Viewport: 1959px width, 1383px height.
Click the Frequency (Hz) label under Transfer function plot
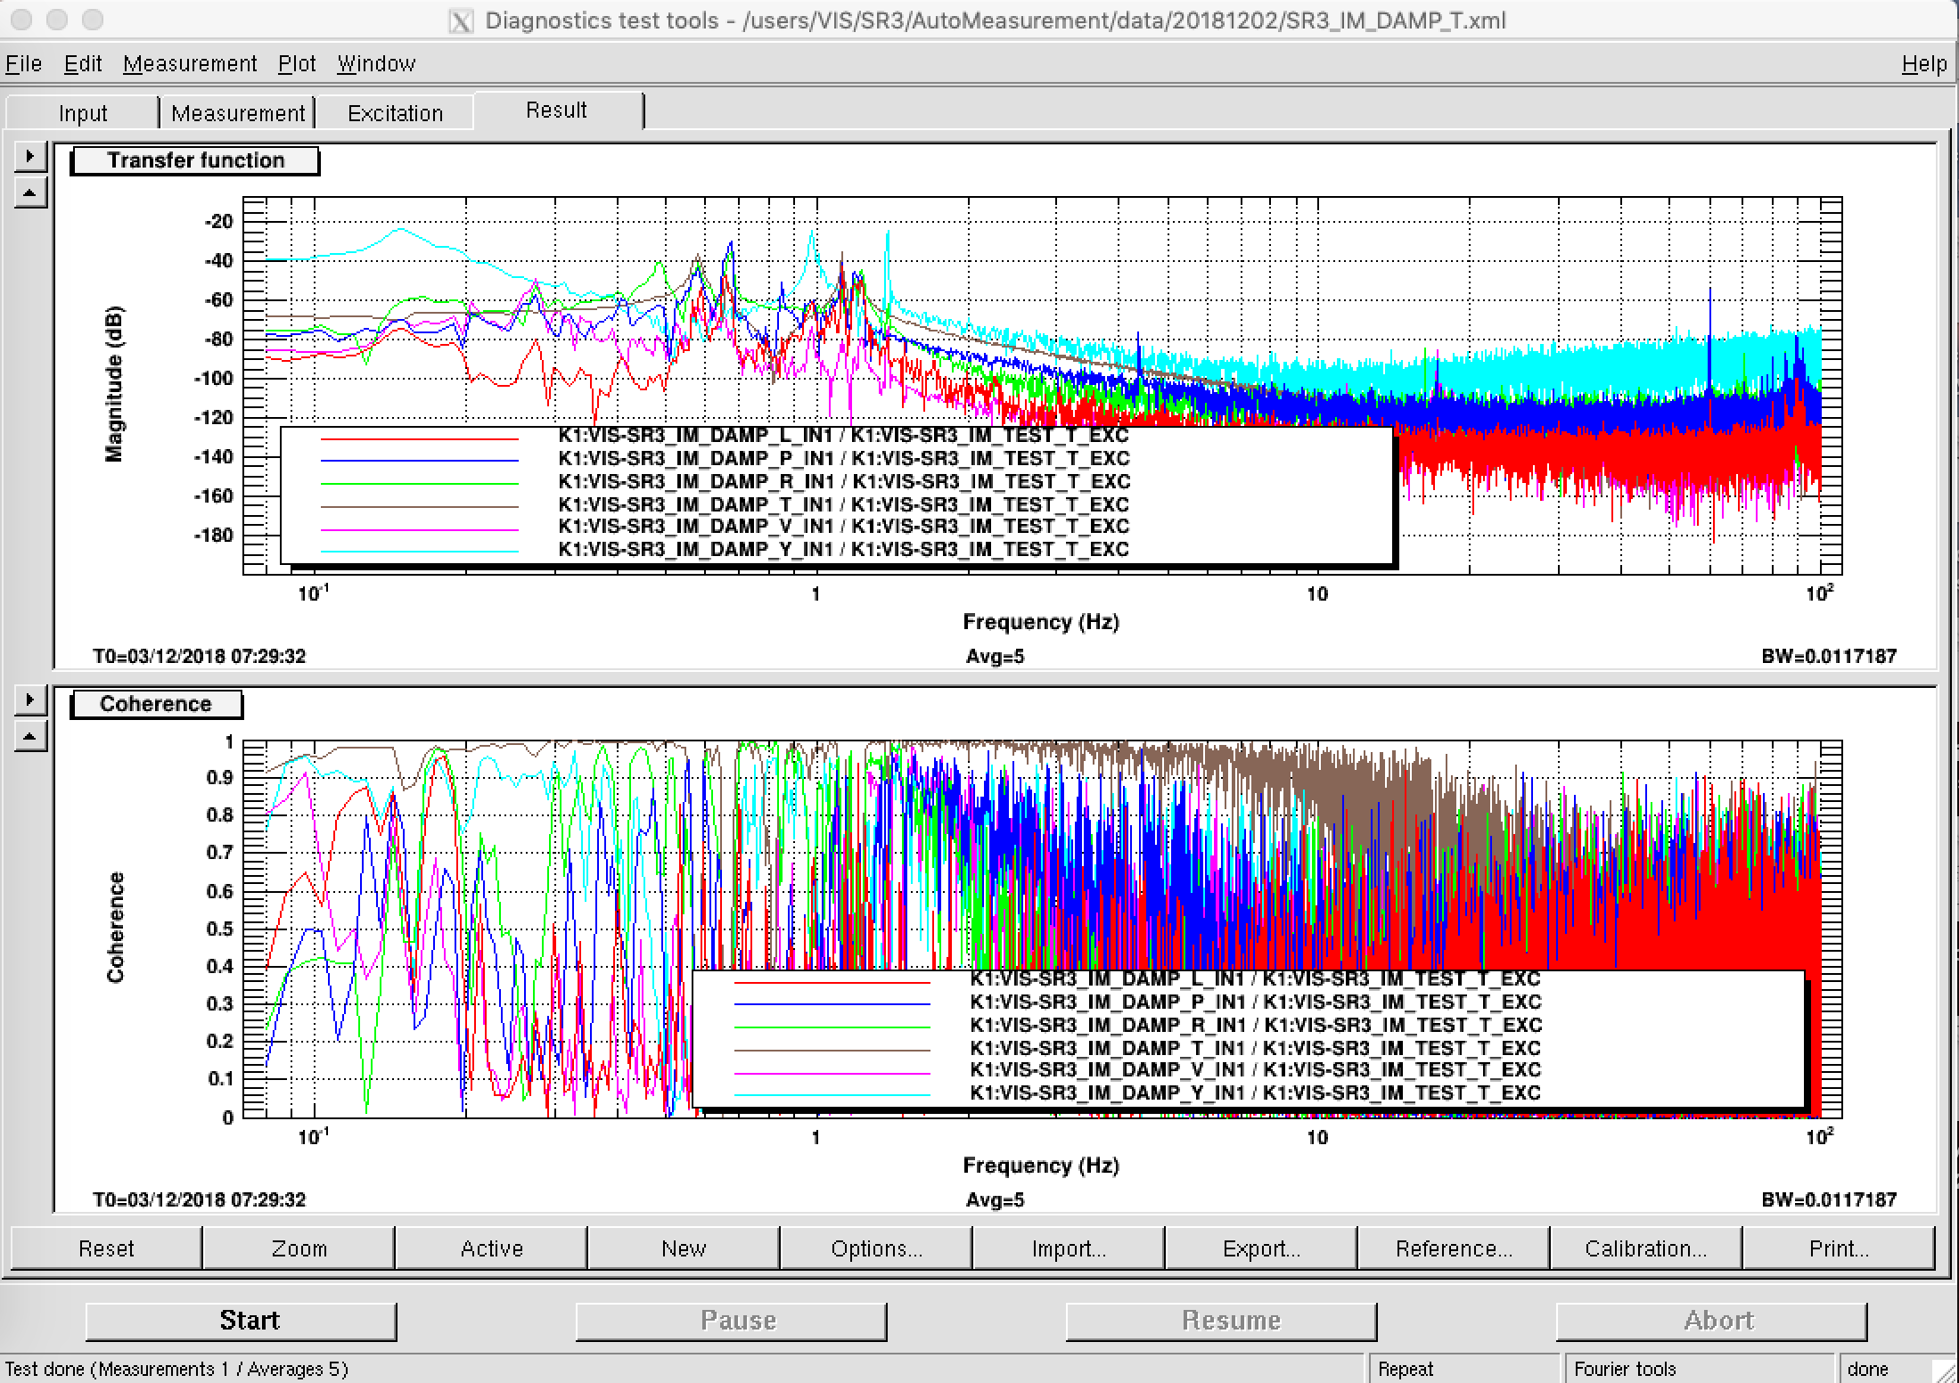1041,622
